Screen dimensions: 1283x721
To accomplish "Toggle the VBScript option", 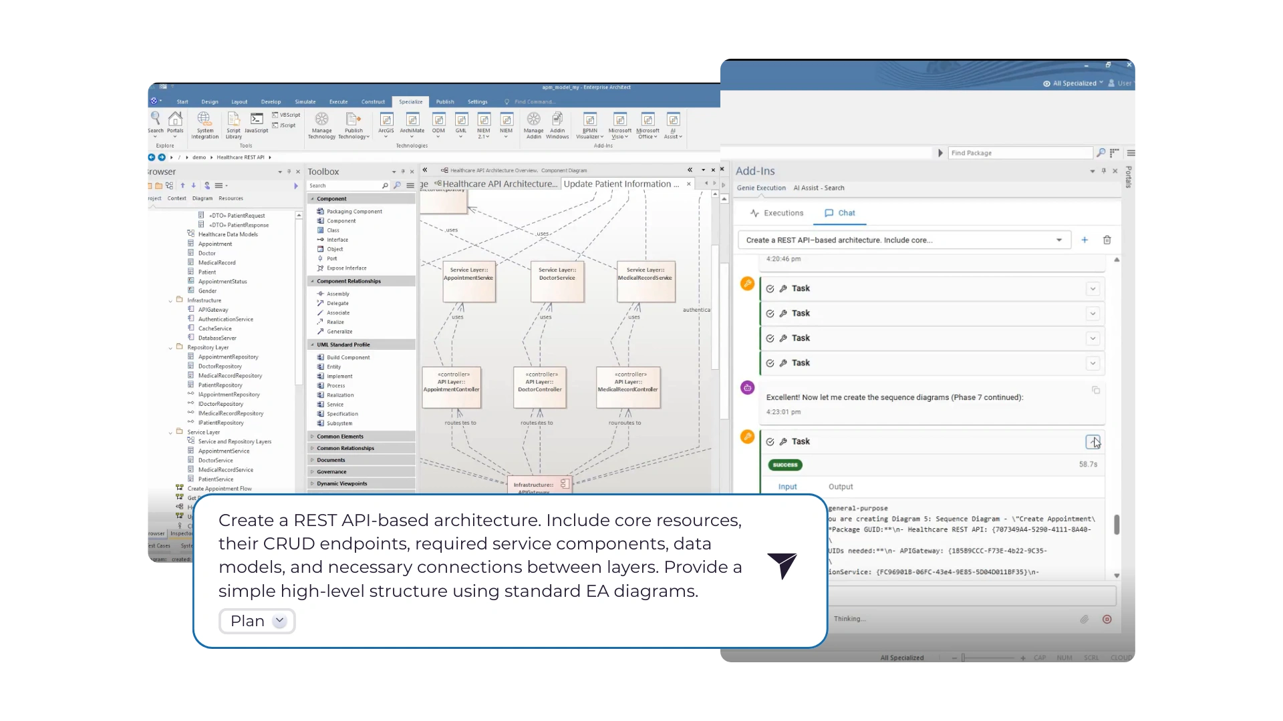I will point(286,115).
